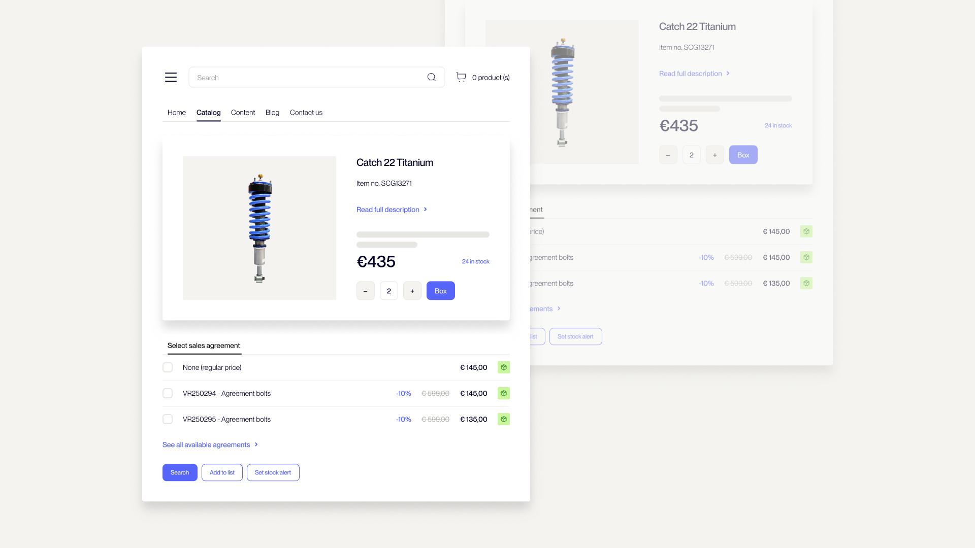
Task: Open Contact us page
Action: point(306,113)
